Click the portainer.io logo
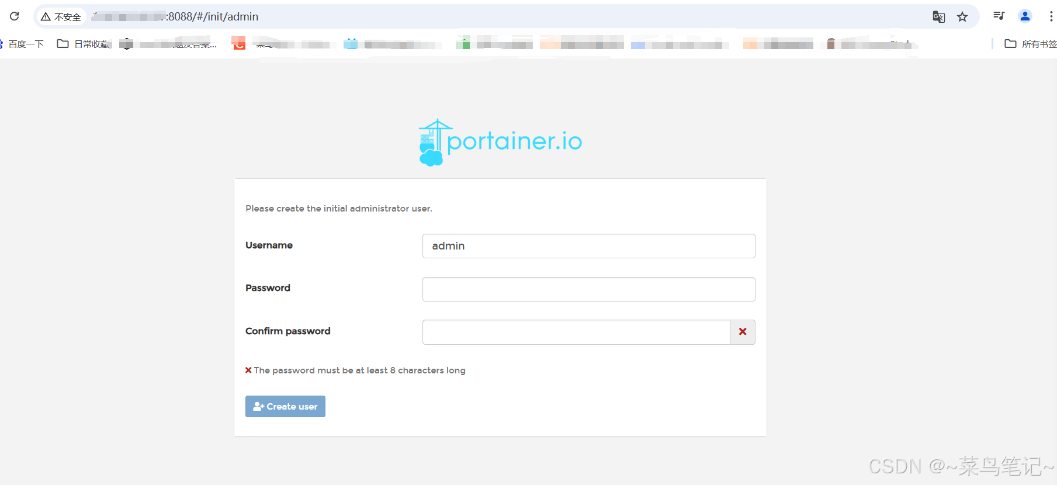 click(500, 143)
